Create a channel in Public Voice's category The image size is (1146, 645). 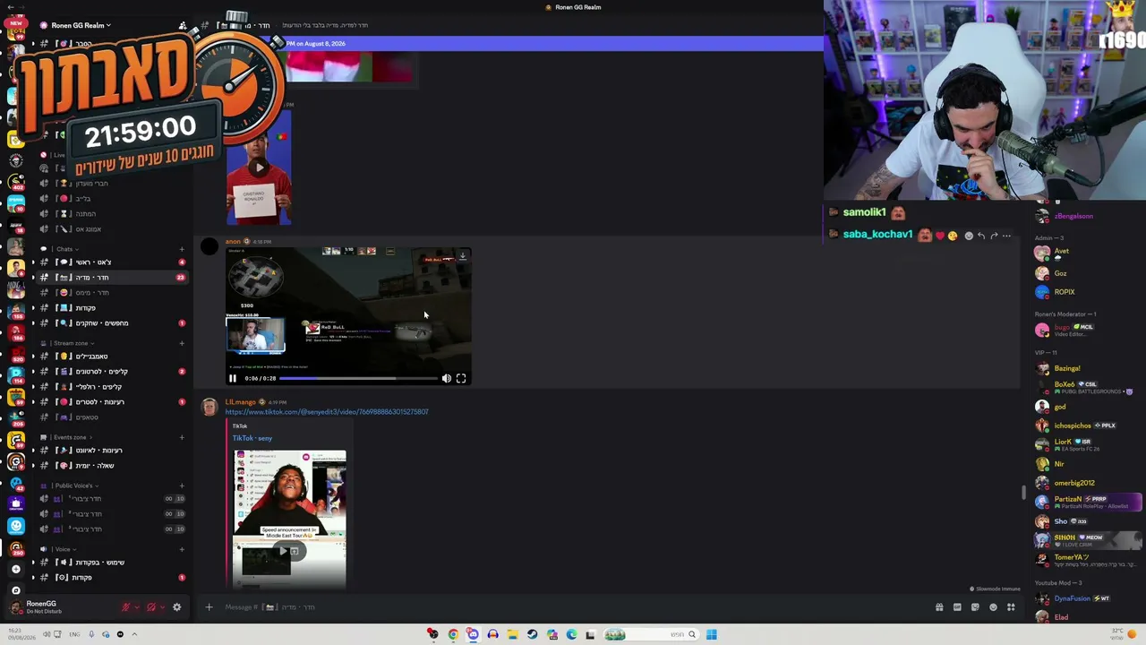click(x=182, y=486)
